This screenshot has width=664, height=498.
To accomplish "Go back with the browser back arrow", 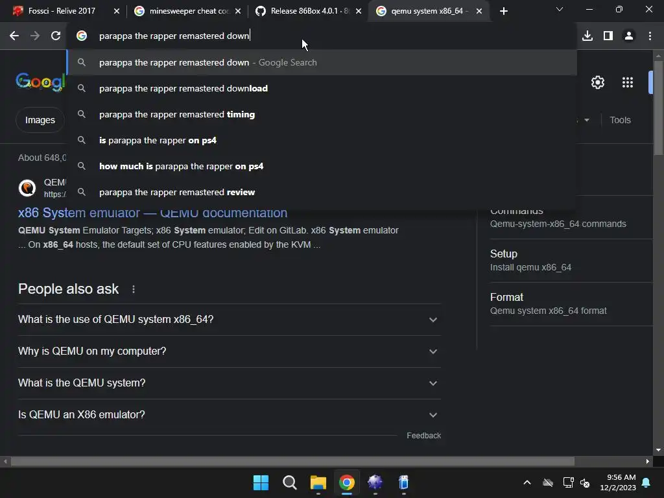I will [x=14, y=36].
